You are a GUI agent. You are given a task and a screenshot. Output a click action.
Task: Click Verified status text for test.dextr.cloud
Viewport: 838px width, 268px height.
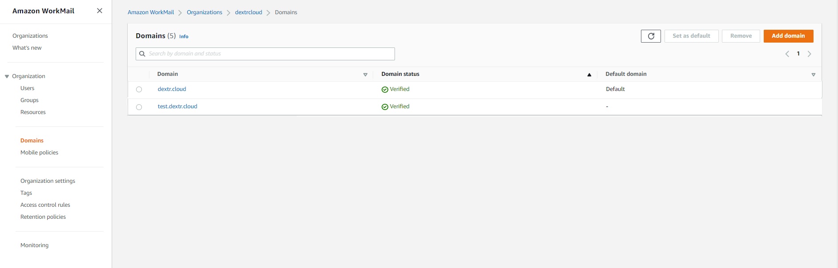tap(399, 106)
